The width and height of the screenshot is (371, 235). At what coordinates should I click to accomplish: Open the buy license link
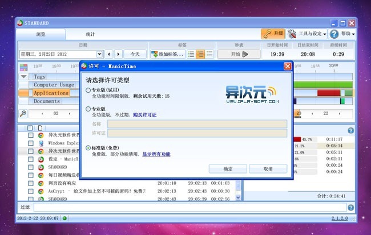145,115
